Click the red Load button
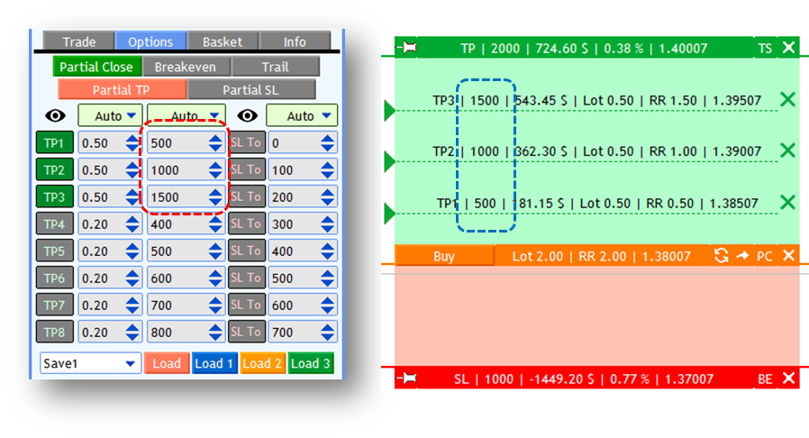The height and width of the screenshot is (438, 809). coord(167,363)
